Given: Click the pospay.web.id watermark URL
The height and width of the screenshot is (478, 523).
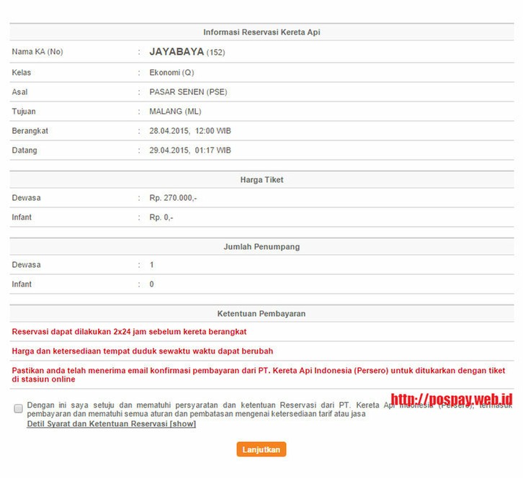Looking at the screenshot, I should click(x=451, y=399).
